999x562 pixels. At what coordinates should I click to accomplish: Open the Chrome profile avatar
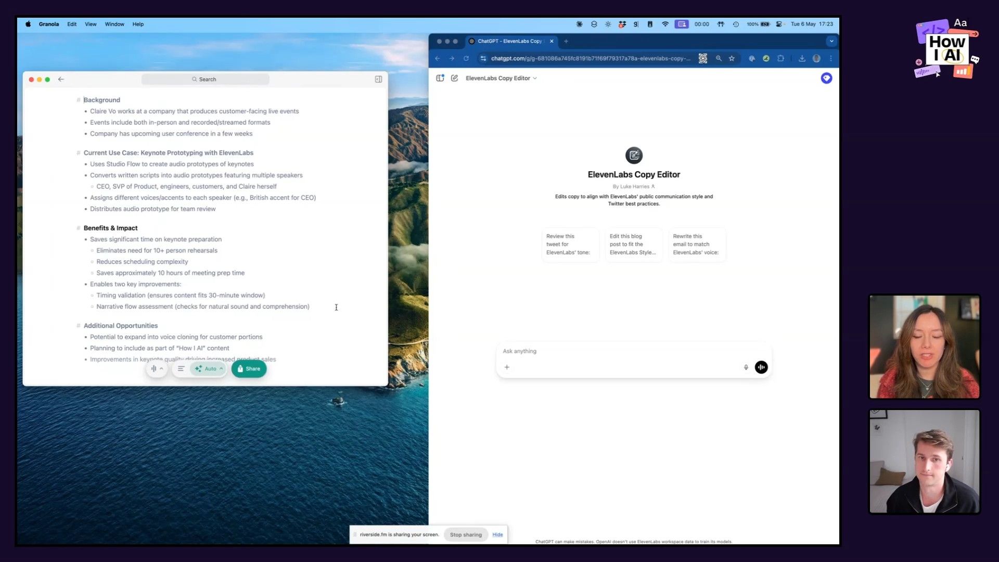(x=816, y=58)
